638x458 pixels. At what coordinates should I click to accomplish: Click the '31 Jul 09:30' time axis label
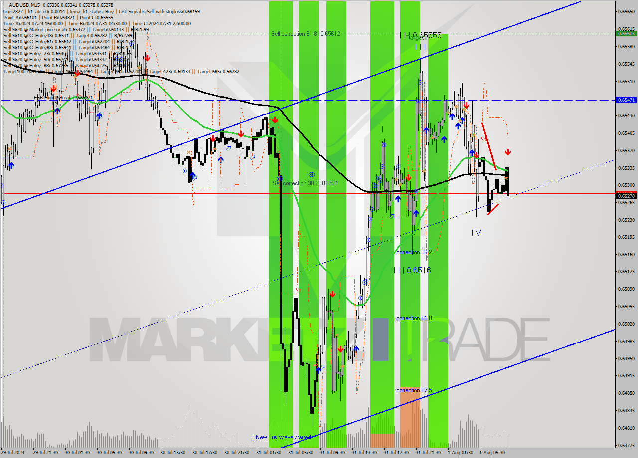[x=332, y=453]
